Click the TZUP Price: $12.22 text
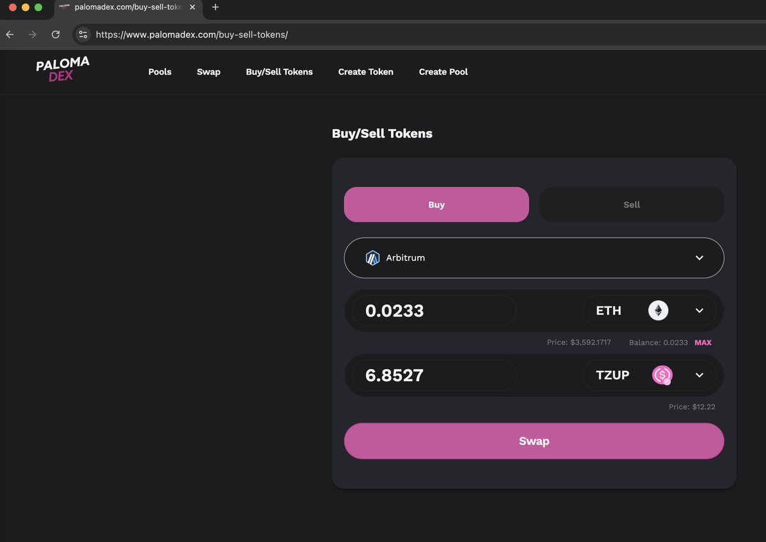 (x=692, y=407)
